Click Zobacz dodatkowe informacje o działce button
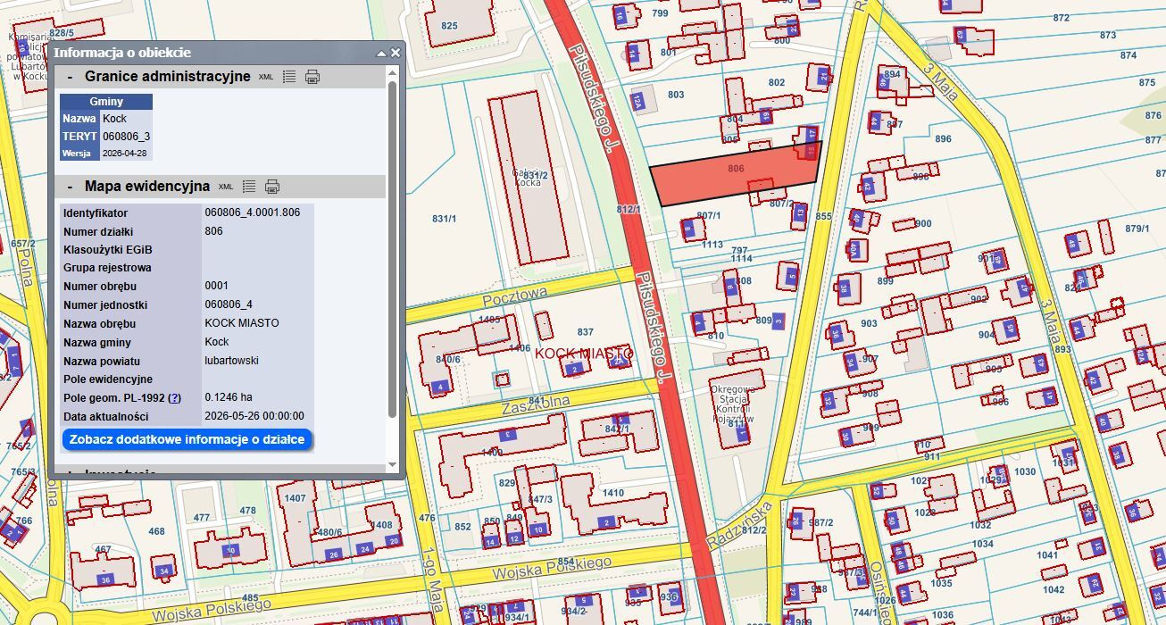 coord(187,439)
